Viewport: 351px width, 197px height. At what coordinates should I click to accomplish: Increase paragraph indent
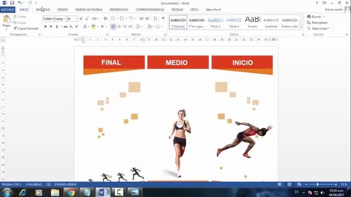[x=148, y=19]
